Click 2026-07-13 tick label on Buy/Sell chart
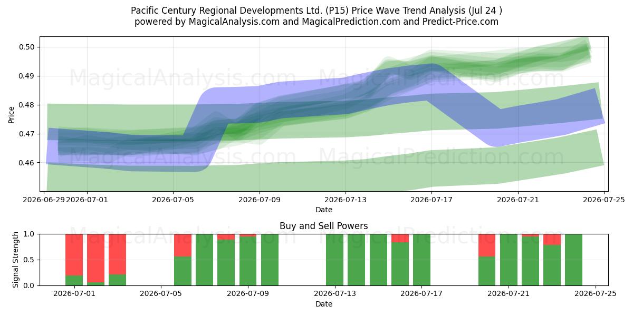633x316 pixels. [x=335, y=293]
